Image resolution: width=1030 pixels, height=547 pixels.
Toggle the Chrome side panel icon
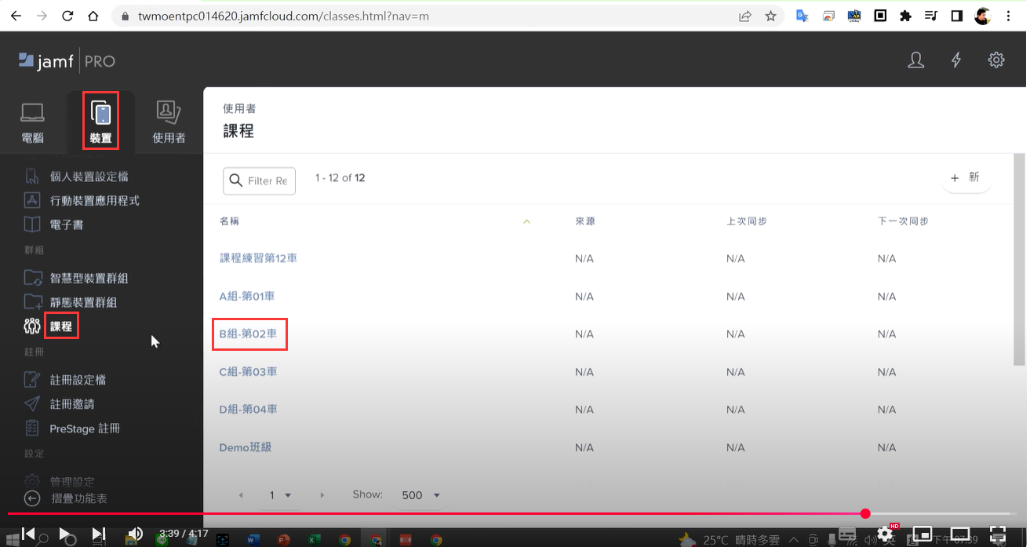[957, 16]
